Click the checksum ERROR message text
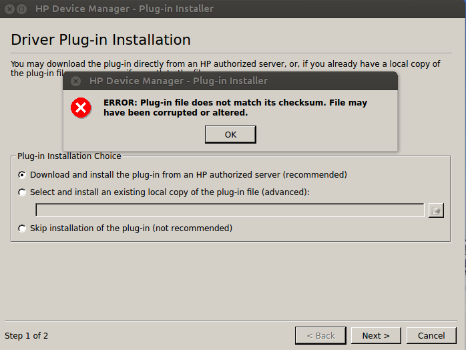The image size is (466, 350). coord(235,108)
